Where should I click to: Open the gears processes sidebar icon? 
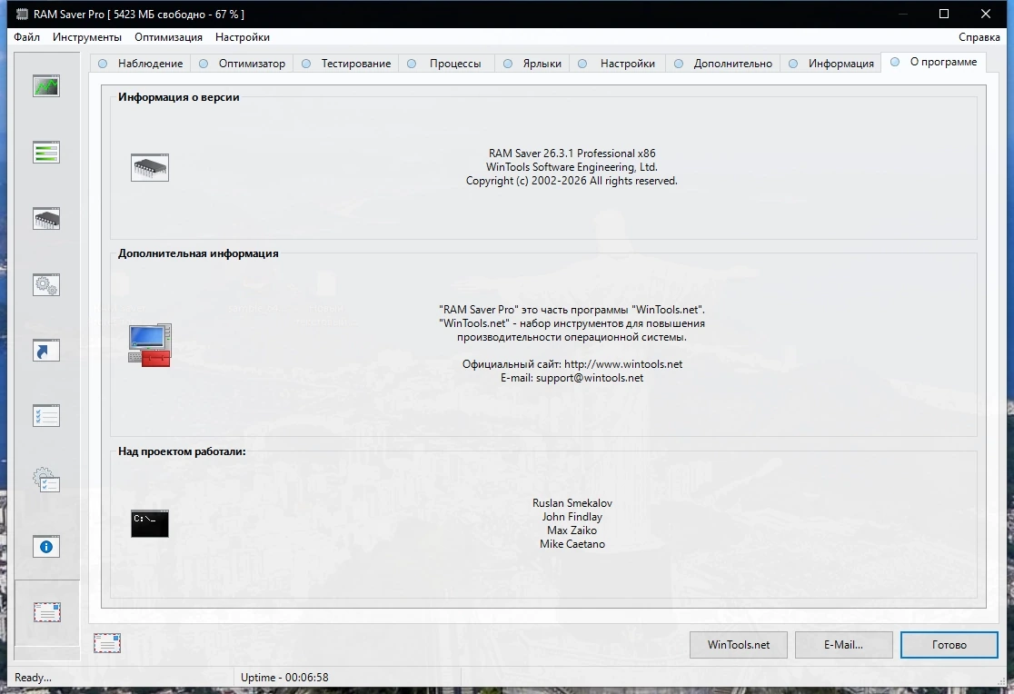46,284
